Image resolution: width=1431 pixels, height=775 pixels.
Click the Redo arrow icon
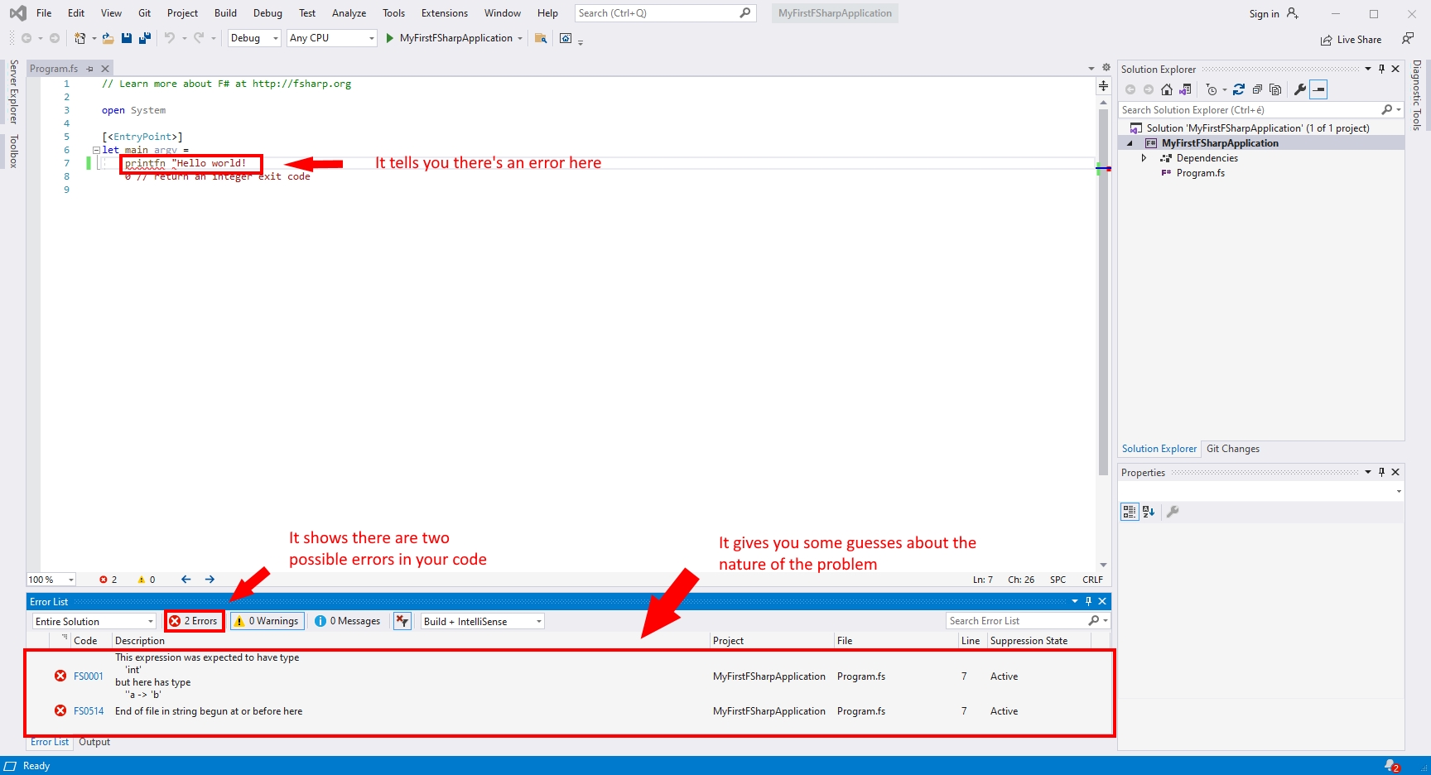point(199,38)
